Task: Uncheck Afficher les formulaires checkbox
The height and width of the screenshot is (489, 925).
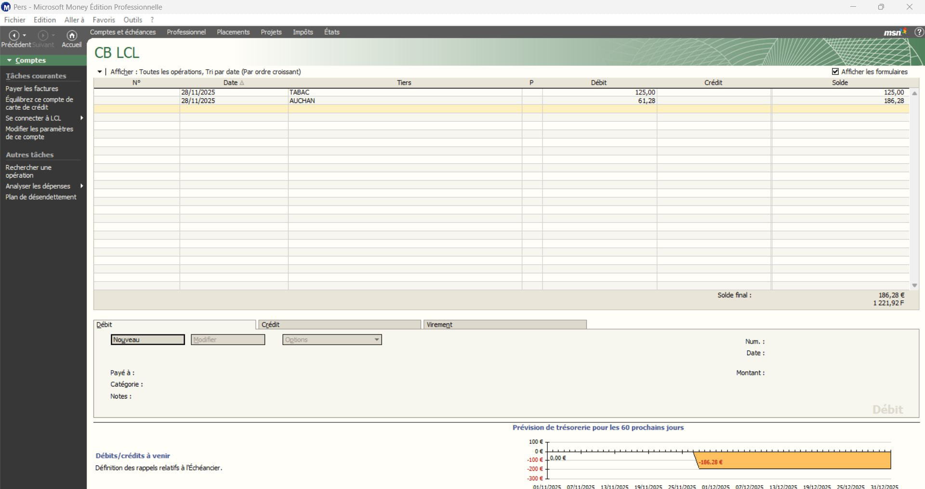Action: [x=835, y=72]
